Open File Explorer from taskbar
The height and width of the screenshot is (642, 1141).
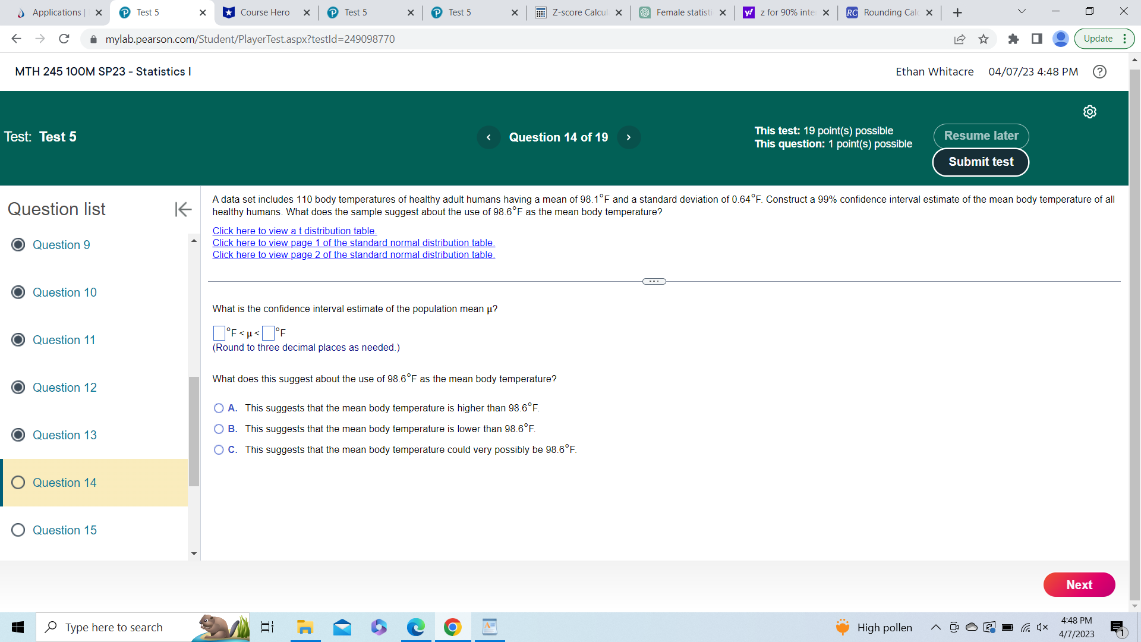[x=305, y=627]
